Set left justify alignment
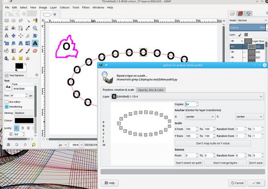268x189 pixels. tap(17, 128)
